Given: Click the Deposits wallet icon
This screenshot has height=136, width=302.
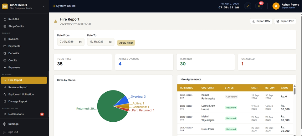Looking at the screenshot, I should (x=5, y=53).
